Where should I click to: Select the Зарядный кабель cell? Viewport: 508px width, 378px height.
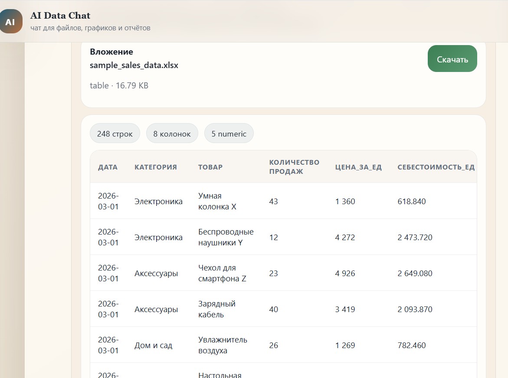217,309
